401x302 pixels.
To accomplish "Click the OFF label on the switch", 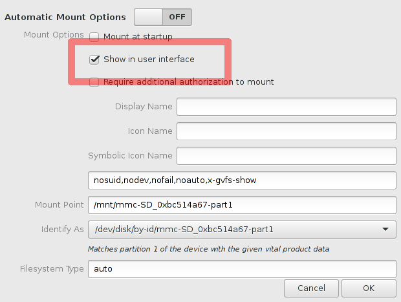I will (x=177, y=17).
